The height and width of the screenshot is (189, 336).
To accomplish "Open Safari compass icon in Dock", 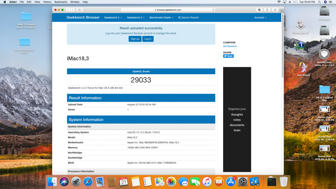I will (x=88, y=182).
